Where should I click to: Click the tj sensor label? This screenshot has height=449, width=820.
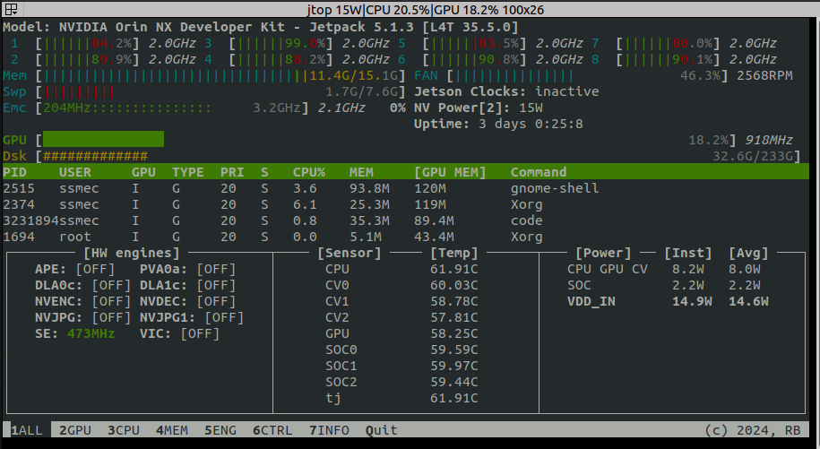[333, 398]
